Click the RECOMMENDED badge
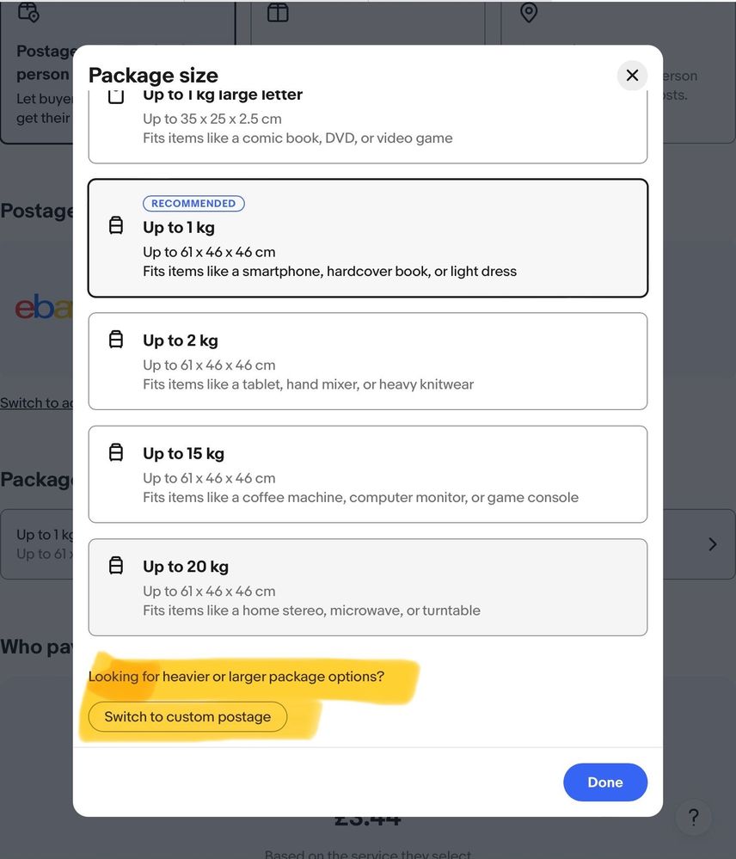This screenshot has width=736, height=859. tap(193, 204)
